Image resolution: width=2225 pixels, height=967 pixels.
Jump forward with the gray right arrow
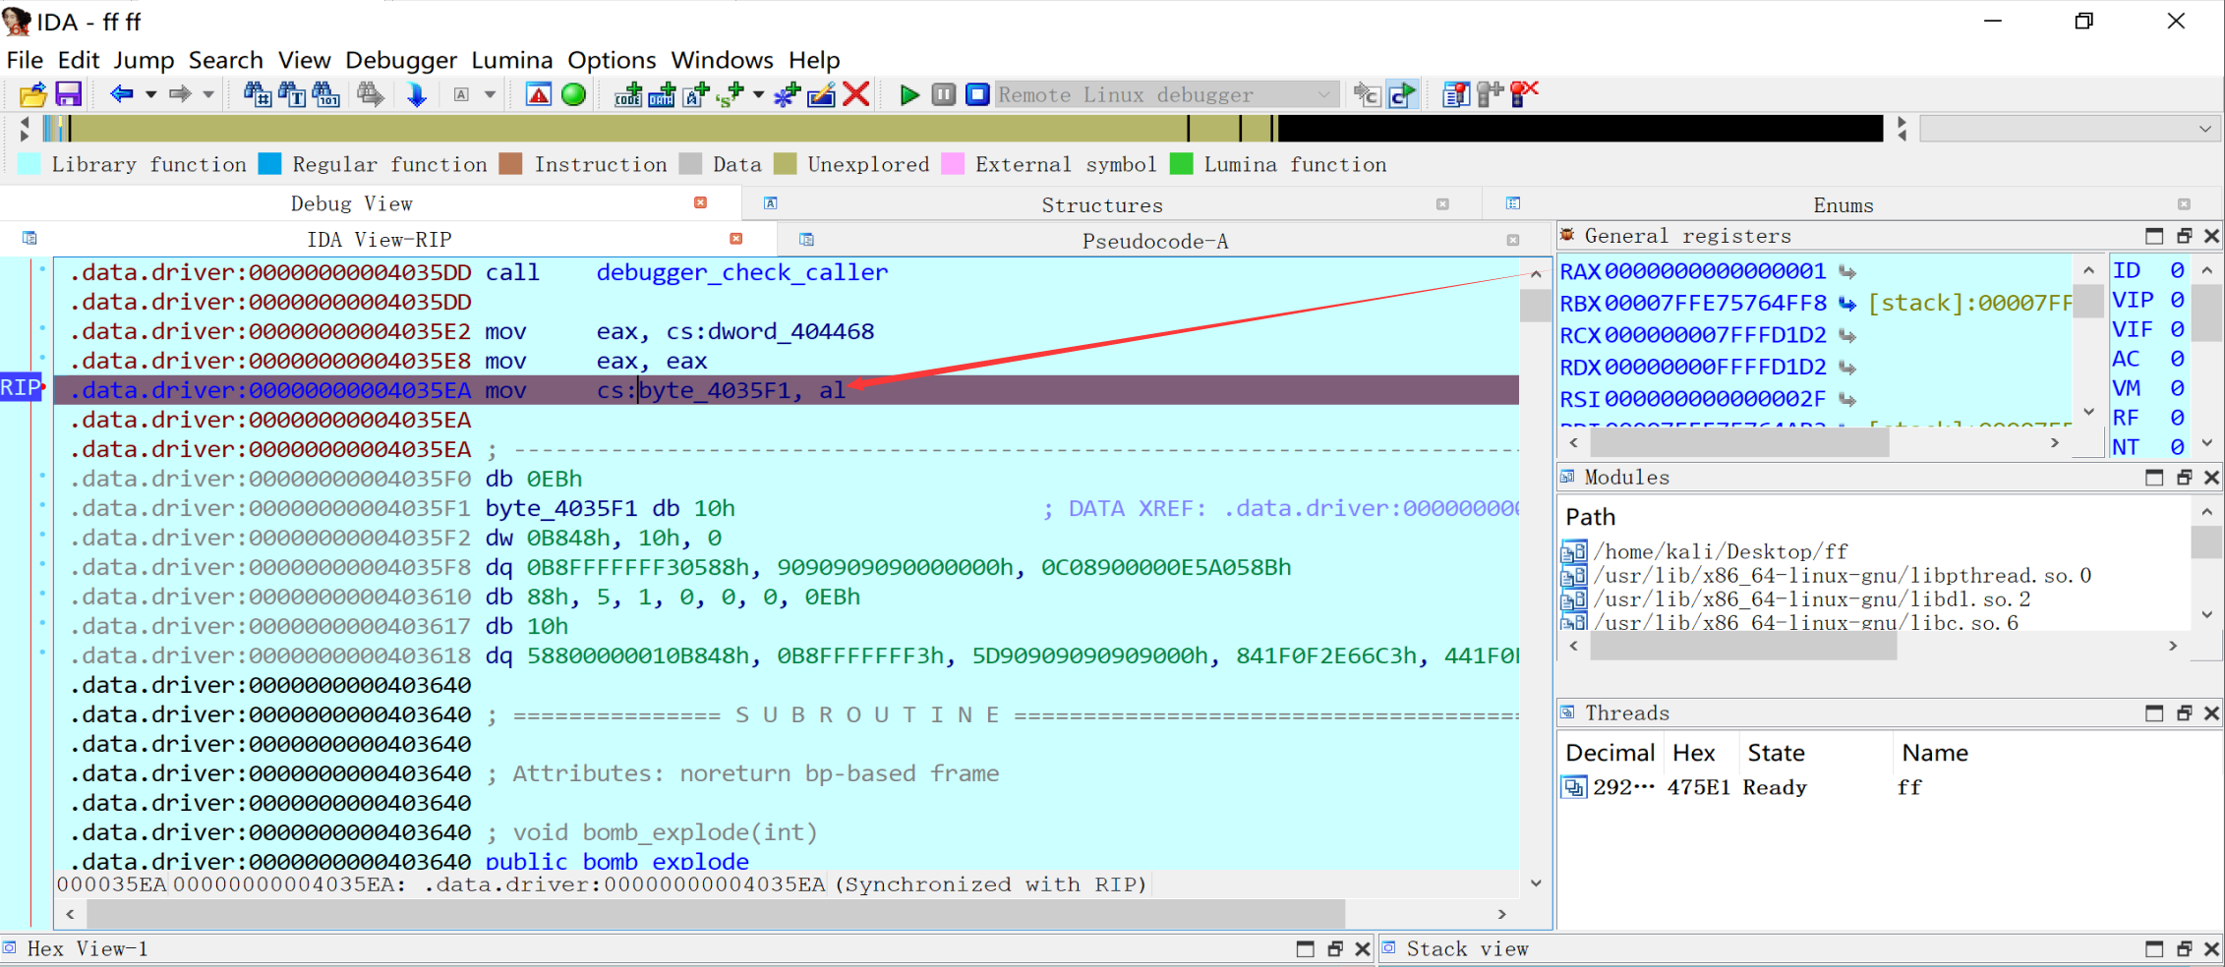179,95
